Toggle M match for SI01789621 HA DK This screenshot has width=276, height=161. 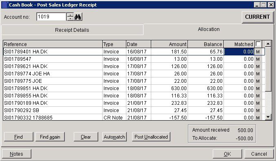[258, 66]
